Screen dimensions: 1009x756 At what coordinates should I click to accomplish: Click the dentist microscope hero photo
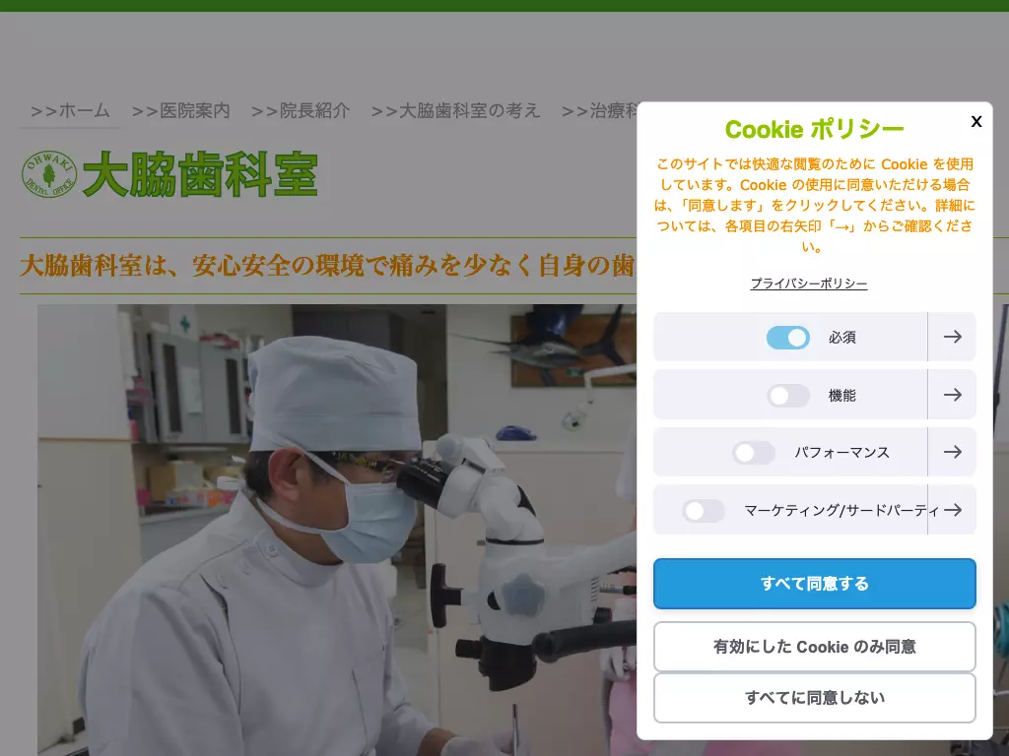[337, 530]
